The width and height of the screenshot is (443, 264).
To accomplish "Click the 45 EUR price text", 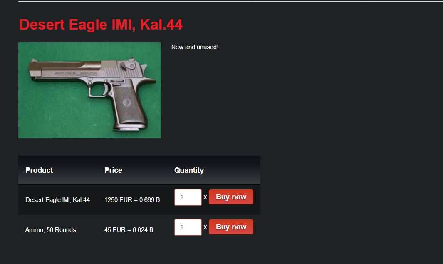I will (115, 230).
